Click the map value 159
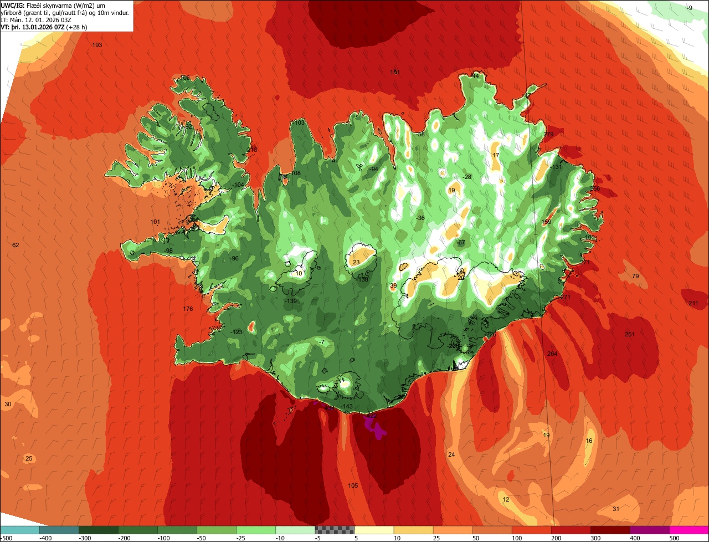The image size is (709, 542). (546, 222)
